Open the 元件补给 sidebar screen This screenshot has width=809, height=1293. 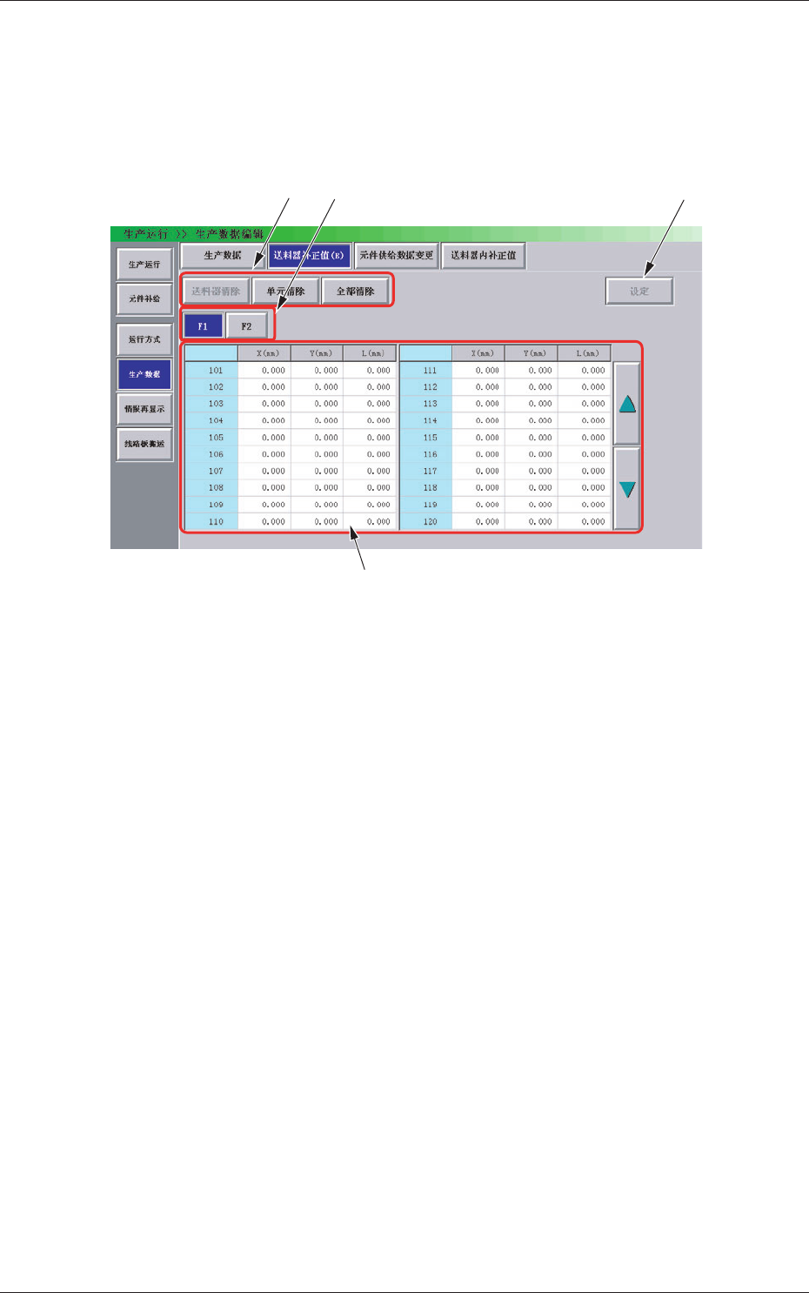coord(144,298)
